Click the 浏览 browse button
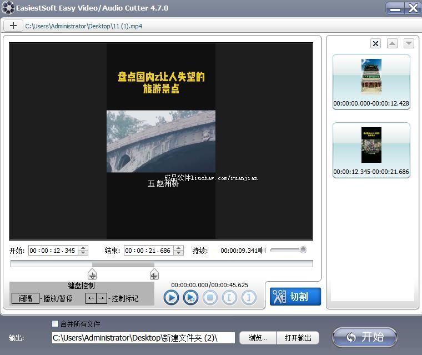The height and width of the screenshot is (355, 422). point(260,338)
